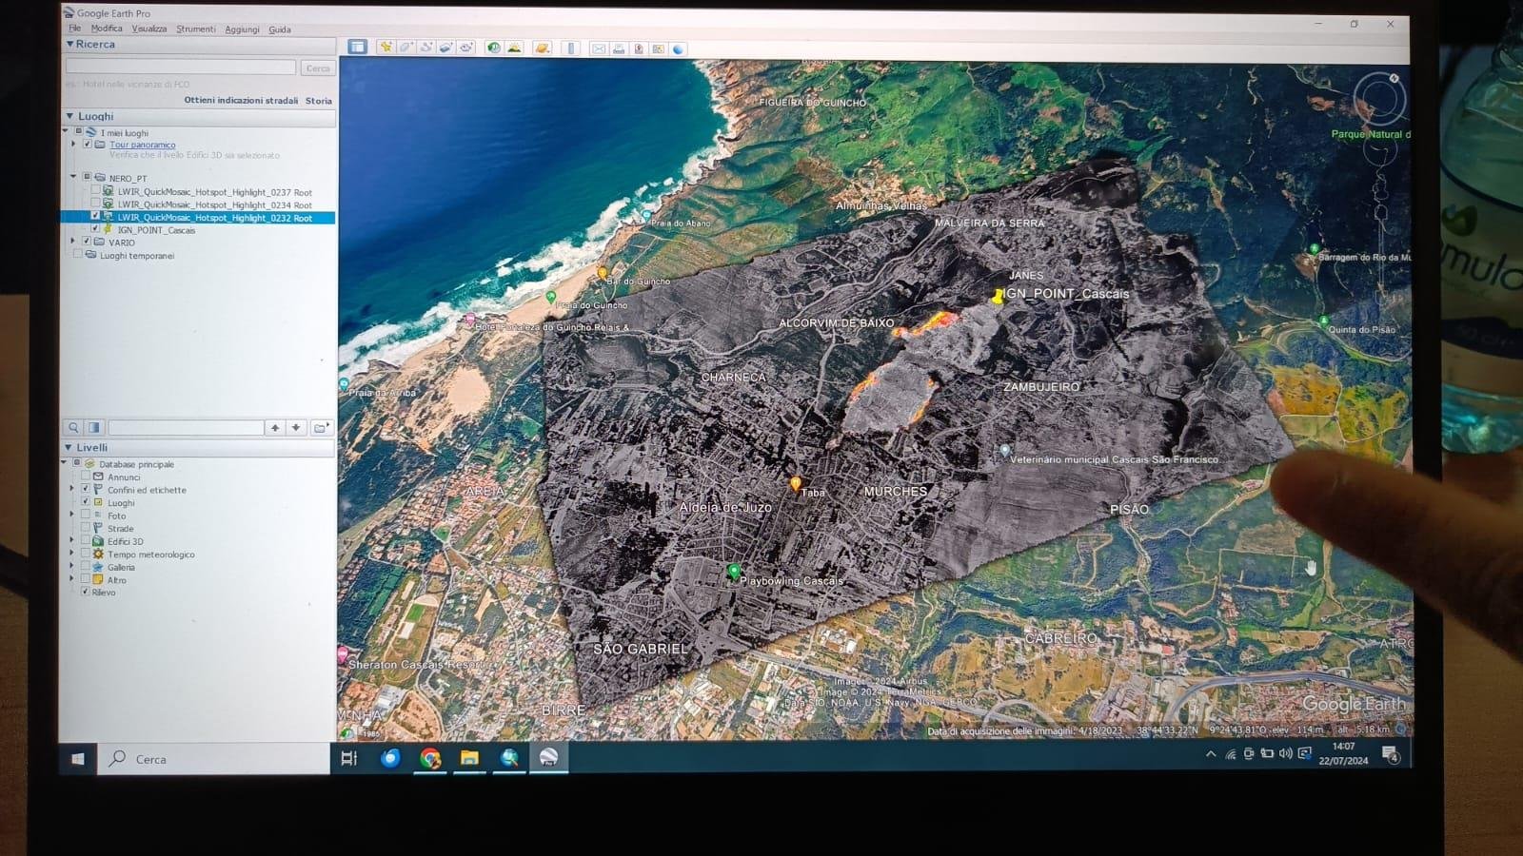1523x856 pixels.
Task: Collapse the Luoghi panel header
Action: tap(70, 116)
